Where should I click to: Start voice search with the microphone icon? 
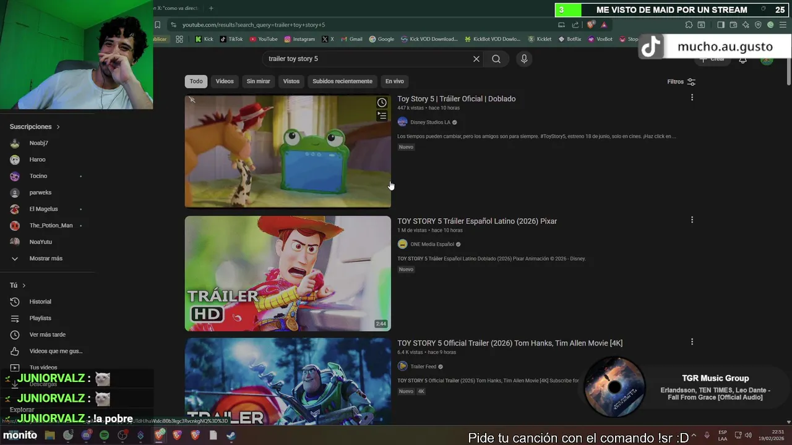(x=524, y=59)
